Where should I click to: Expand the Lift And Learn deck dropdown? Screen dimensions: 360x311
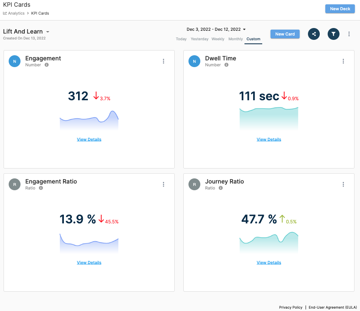point(48,32)
